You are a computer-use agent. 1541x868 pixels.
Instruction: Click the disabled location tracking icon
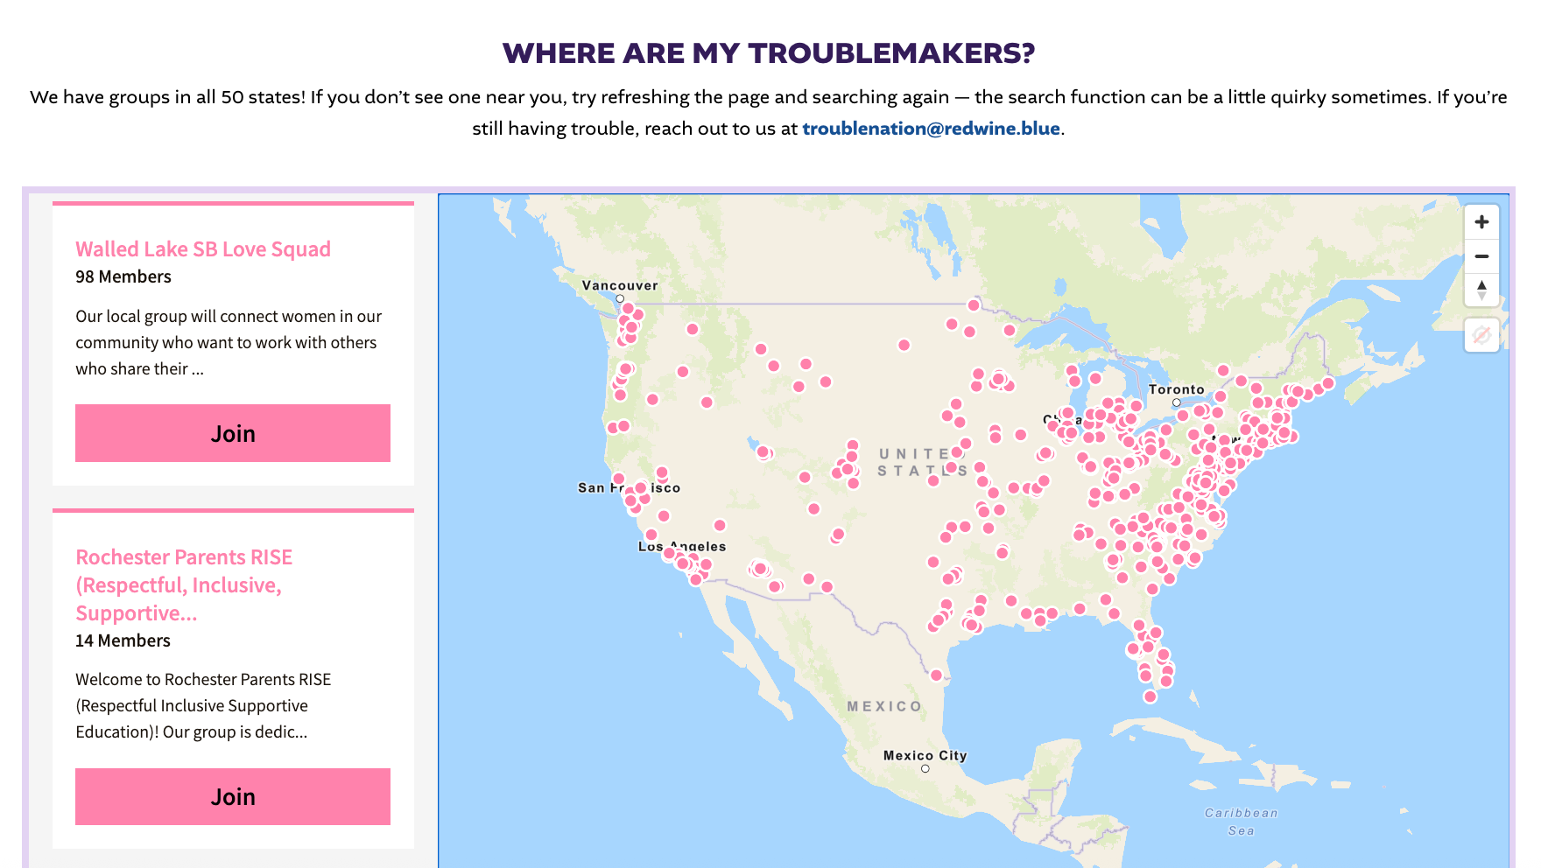click(x=1481, y=335)
